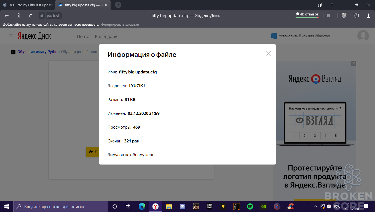This screenshot has width=375, height=212.
Task: Switch to the V3 - cfg by Fifty tab
Action: coord(28,5)
